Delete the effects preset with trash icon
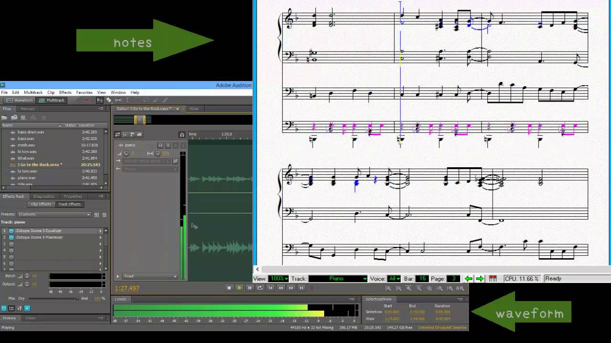This screenshot has width=611, height=343. point(105,215)
